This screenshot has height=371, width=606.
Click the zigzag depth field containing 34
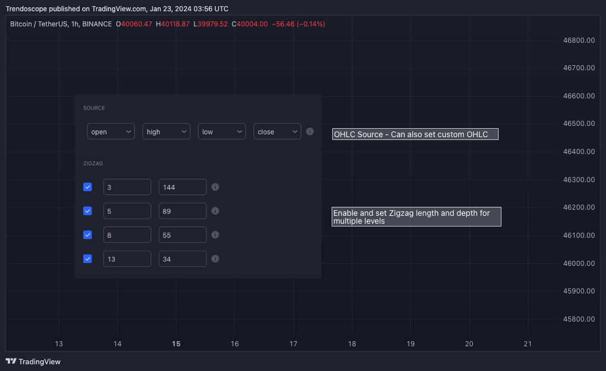(182, 259)
